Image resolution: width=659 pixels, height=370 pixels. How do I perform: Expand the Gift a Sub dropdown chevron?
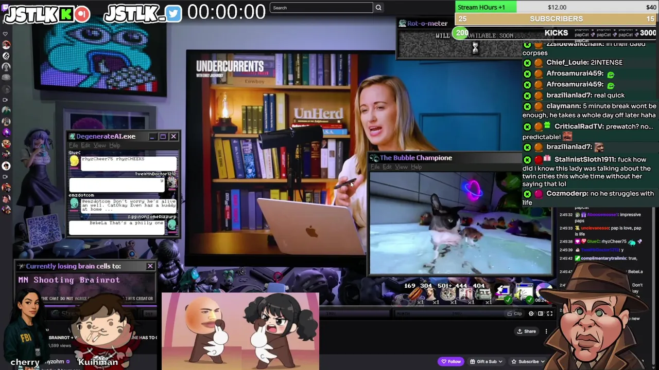coord(500,362)
